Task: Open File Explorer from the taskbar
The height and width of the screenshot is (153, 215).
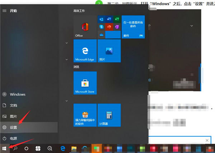Action: 75,148
